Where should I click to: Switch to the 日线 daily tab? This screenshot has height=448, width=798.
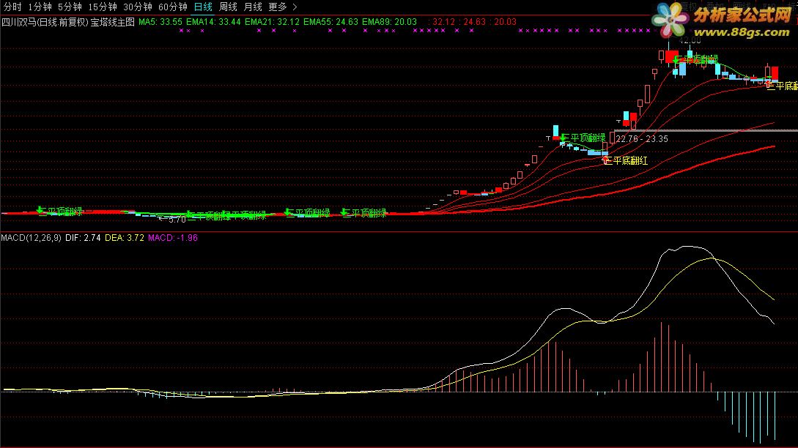pos(203,7)
